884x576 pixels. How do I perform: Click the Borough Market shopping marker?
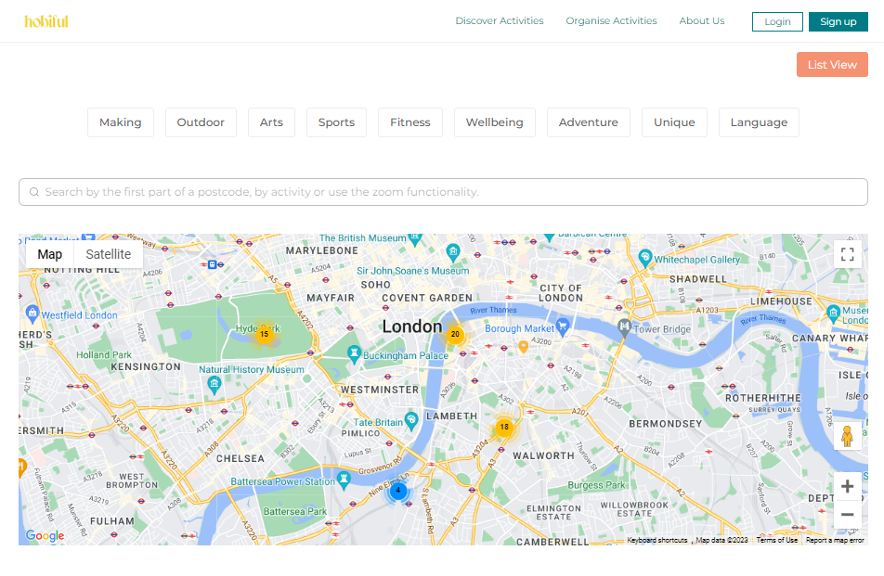(x=562, y=326)
